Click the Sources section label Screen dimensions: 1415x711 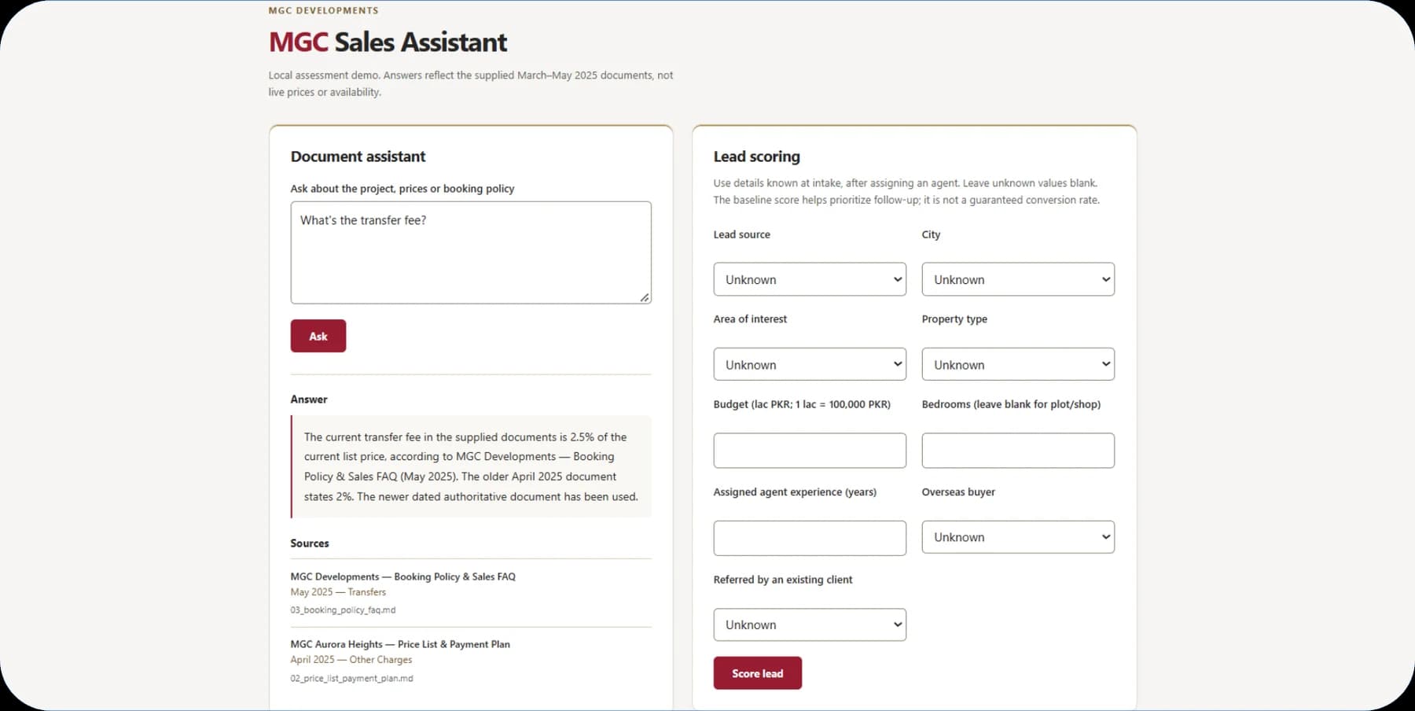click(310, 543)
